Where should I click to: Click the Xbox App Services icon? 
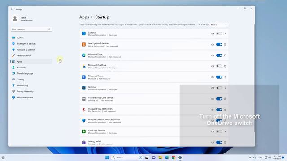pos(84,131)
